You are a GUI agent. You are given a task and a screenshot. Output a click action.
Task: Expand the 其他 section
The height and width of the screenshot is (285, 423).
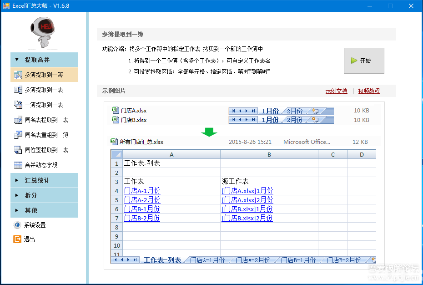[x=44, y=210]
